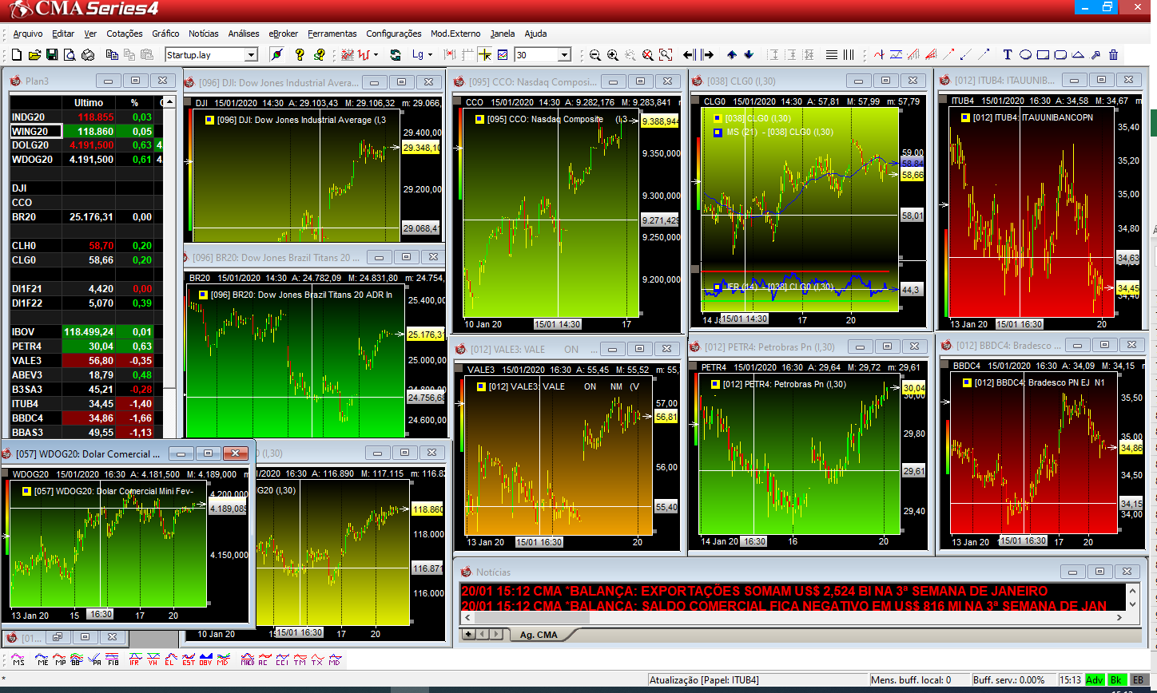Click the plus add-tab button in Notícias
Viewport: 1157px width, 693px height.
click(468, 634)
